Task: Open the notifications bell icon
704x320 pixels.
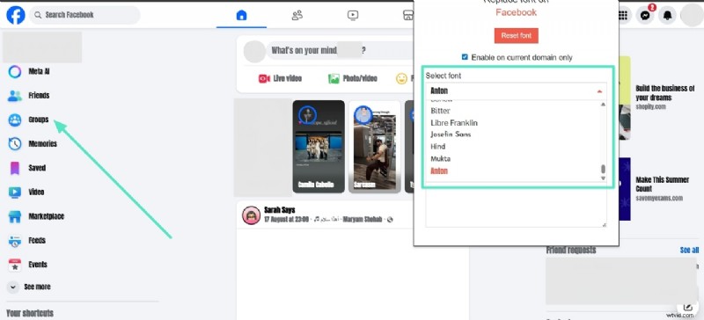Action: 668,16
